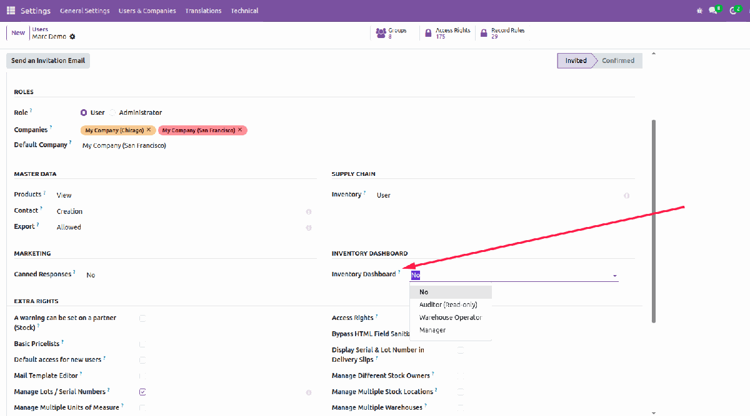Image resolution: width=750 pixels, height=416 pixels.
Task: Remove My Company (Chicago) tag with x
Action: 149,130
